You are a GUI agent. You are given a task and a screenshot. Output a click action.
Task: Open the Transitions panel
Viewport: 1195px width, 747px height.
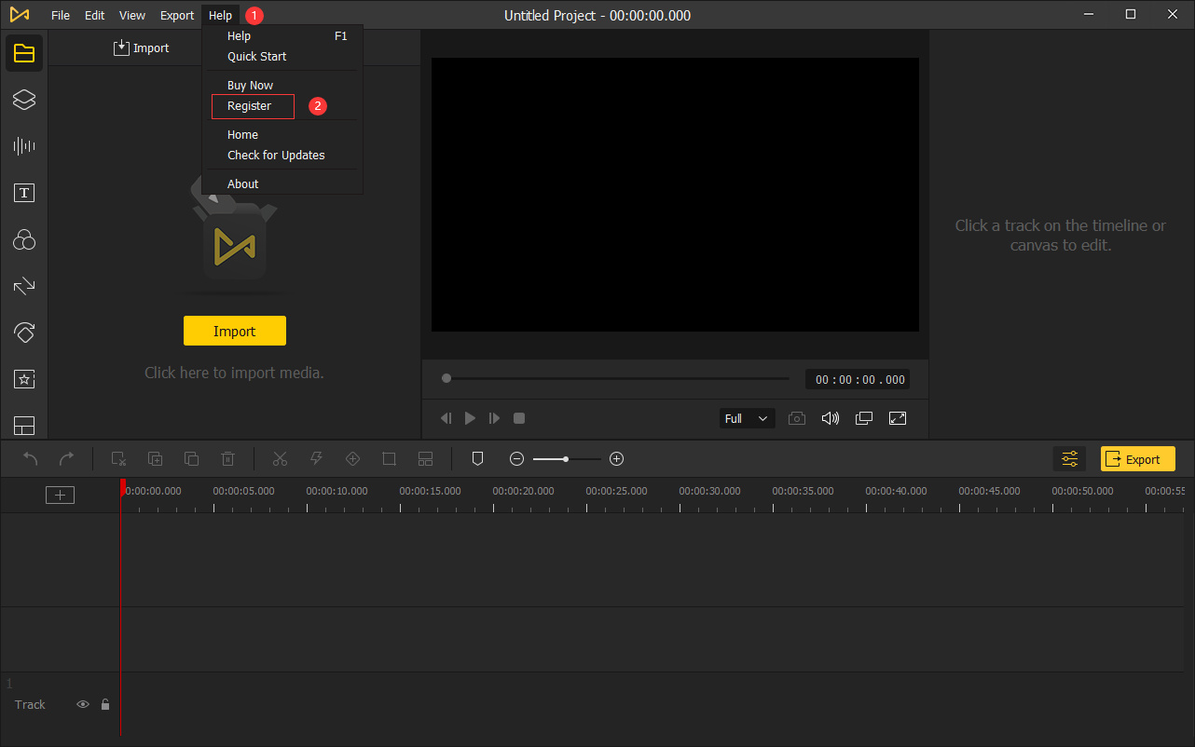[x=24, y=286]
